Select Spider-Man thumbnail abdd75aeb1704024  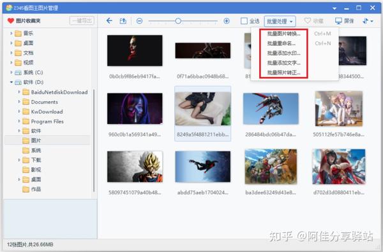click(x=203, y=167)
